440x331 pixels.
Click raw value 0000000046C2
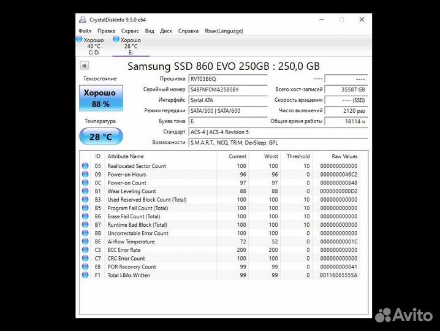click(x=339, y=174)
